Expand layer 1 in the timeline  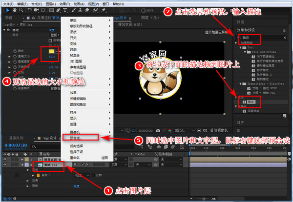22,159
